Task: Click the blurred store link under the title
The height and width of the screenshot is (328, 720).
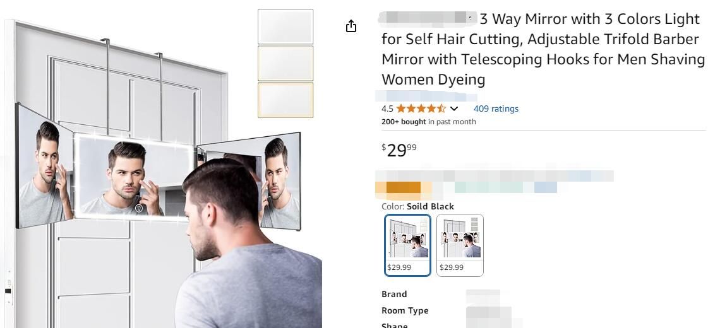Action: (426, 97)
